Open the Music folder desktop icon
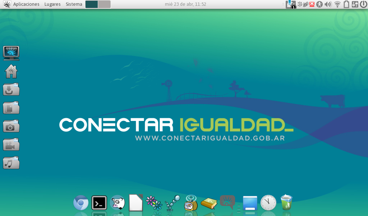The image size is (368, 216). (x=11, y=163)
